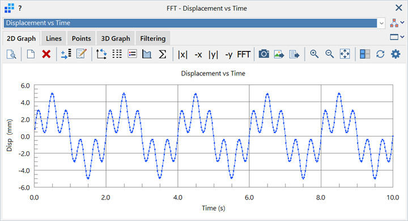408x221 pixels.
Task: Open the 3D Graph tab
Action: (116, 39)
